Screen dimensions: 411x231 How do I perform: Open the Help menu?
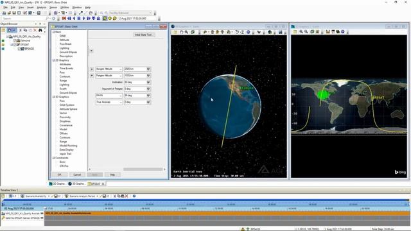[88, 7]
